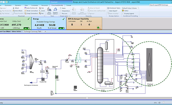Select the crude blending mixer unit
Viewport: 172px width, 105px height.
32,62
